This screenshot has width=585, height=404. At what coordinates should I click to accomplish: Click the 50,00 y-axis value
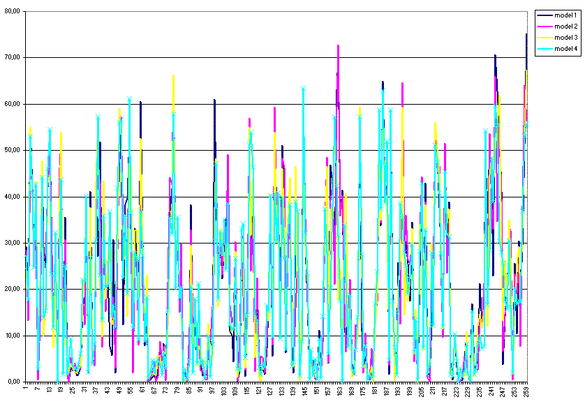[12, 150]
